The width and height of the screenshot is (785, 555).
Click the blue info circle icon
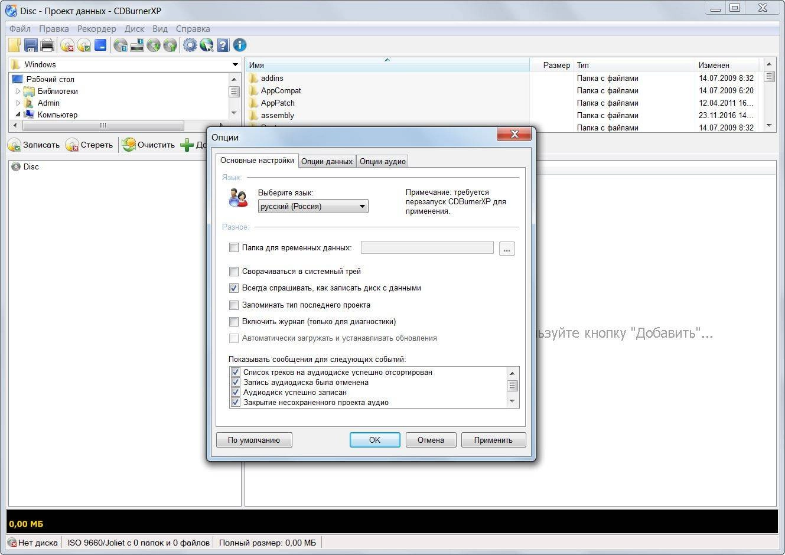239,45
